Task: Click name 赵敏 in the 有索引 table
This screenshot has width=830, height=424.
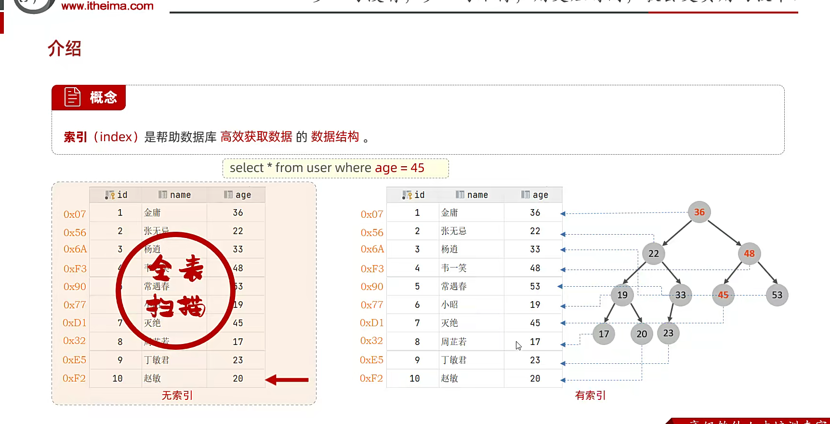Action: click(449, 378)
